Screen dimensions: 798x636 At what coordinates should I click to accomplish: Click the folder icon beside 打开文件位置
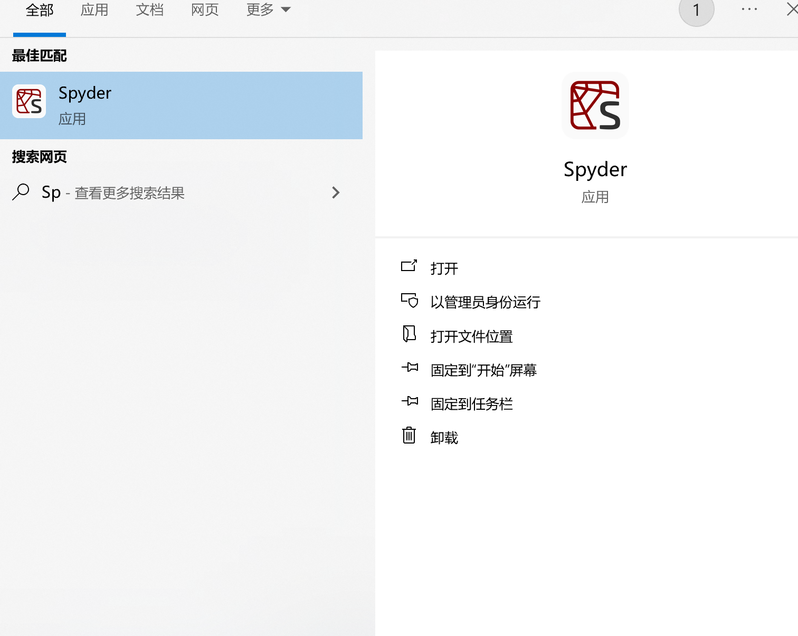(409, 334)
